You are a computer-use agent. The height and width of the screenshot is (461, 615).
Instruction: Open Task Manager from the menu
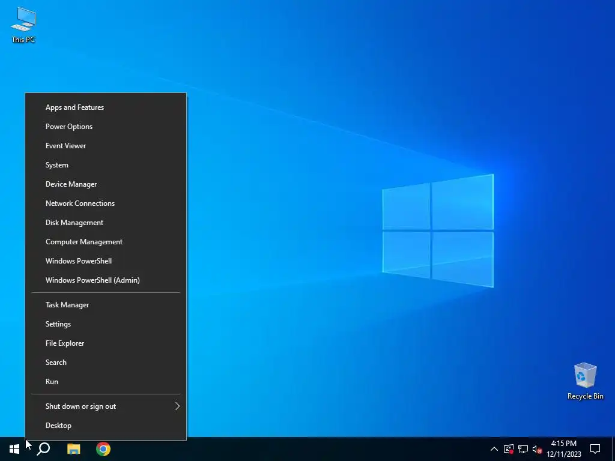(x=106, y=305)
